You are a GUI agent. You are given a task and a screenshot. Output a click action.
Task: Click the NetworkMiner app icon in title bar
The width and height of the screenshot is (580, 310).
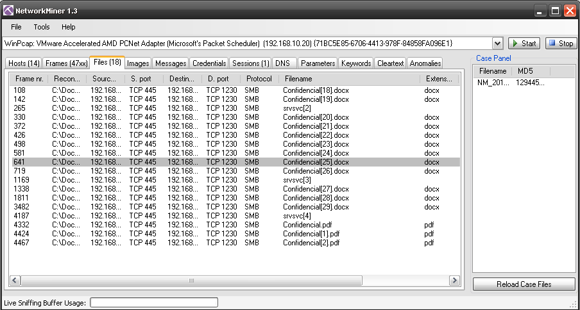[8, 10]
